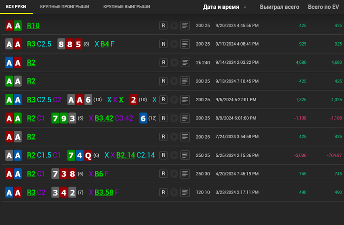344x225 pixels.
Task: Switch to the ВСЕ РУКИ tab
Action: 16,7
